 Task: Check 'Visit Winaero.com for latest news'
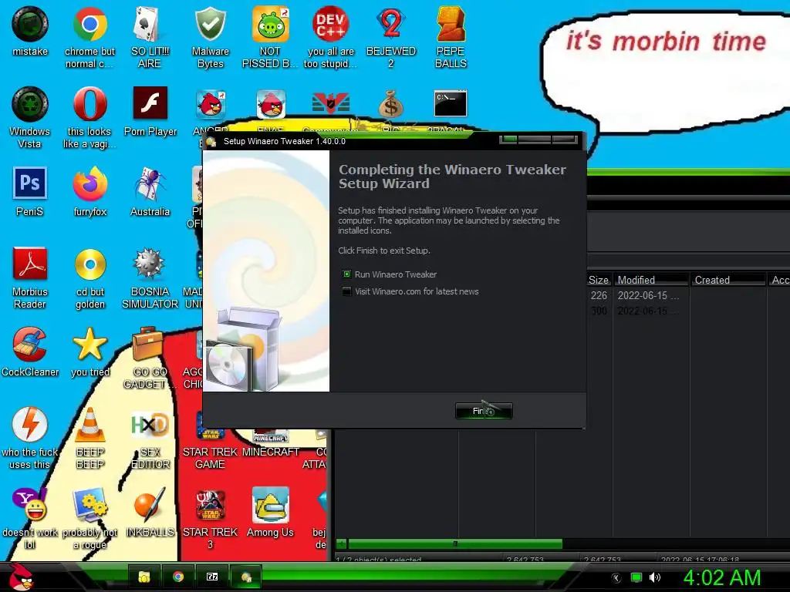coord(346,291)
